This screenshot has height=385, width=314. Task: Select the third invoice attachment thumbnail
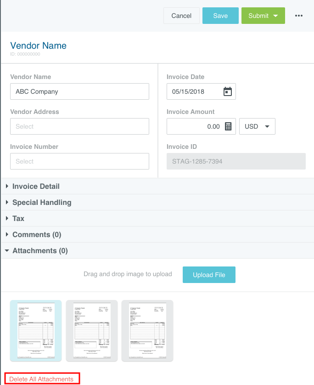click(x=147, y=331)
